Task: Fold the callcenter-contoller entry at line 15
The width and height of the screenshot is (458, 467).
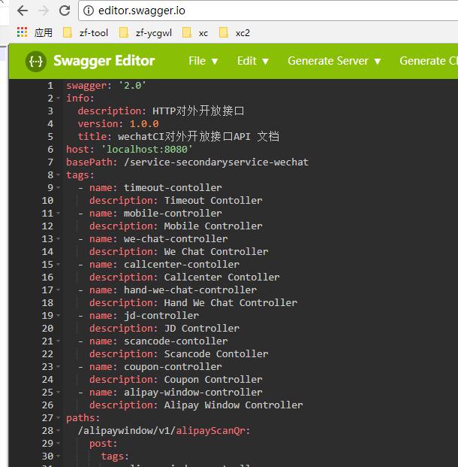Action: point(59,265)
